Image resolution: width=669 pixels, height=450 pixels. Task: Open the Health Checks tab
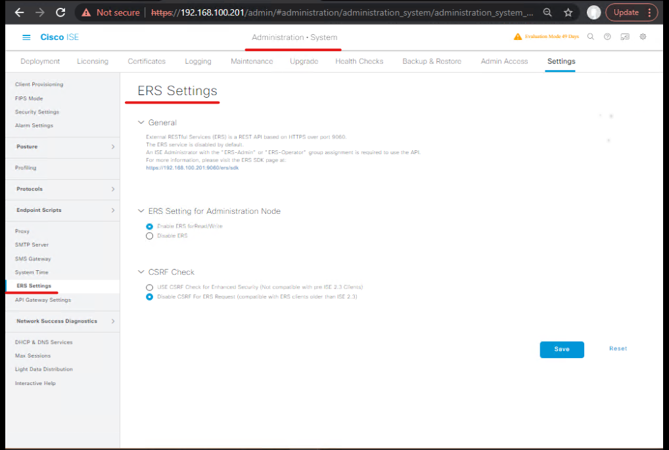[359, 61]
